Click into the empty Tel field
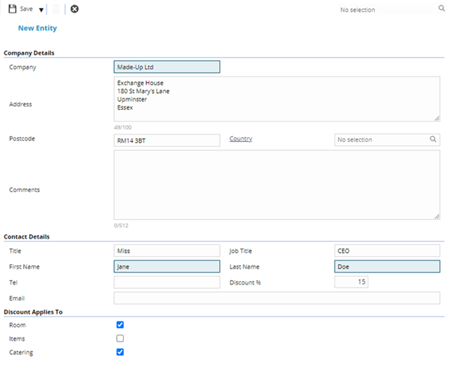 point(166,282)
